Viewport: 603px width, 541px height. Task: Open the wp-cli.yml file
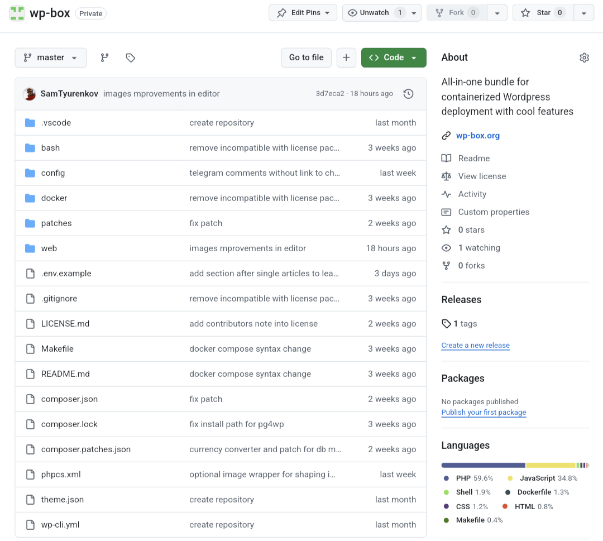60,525
